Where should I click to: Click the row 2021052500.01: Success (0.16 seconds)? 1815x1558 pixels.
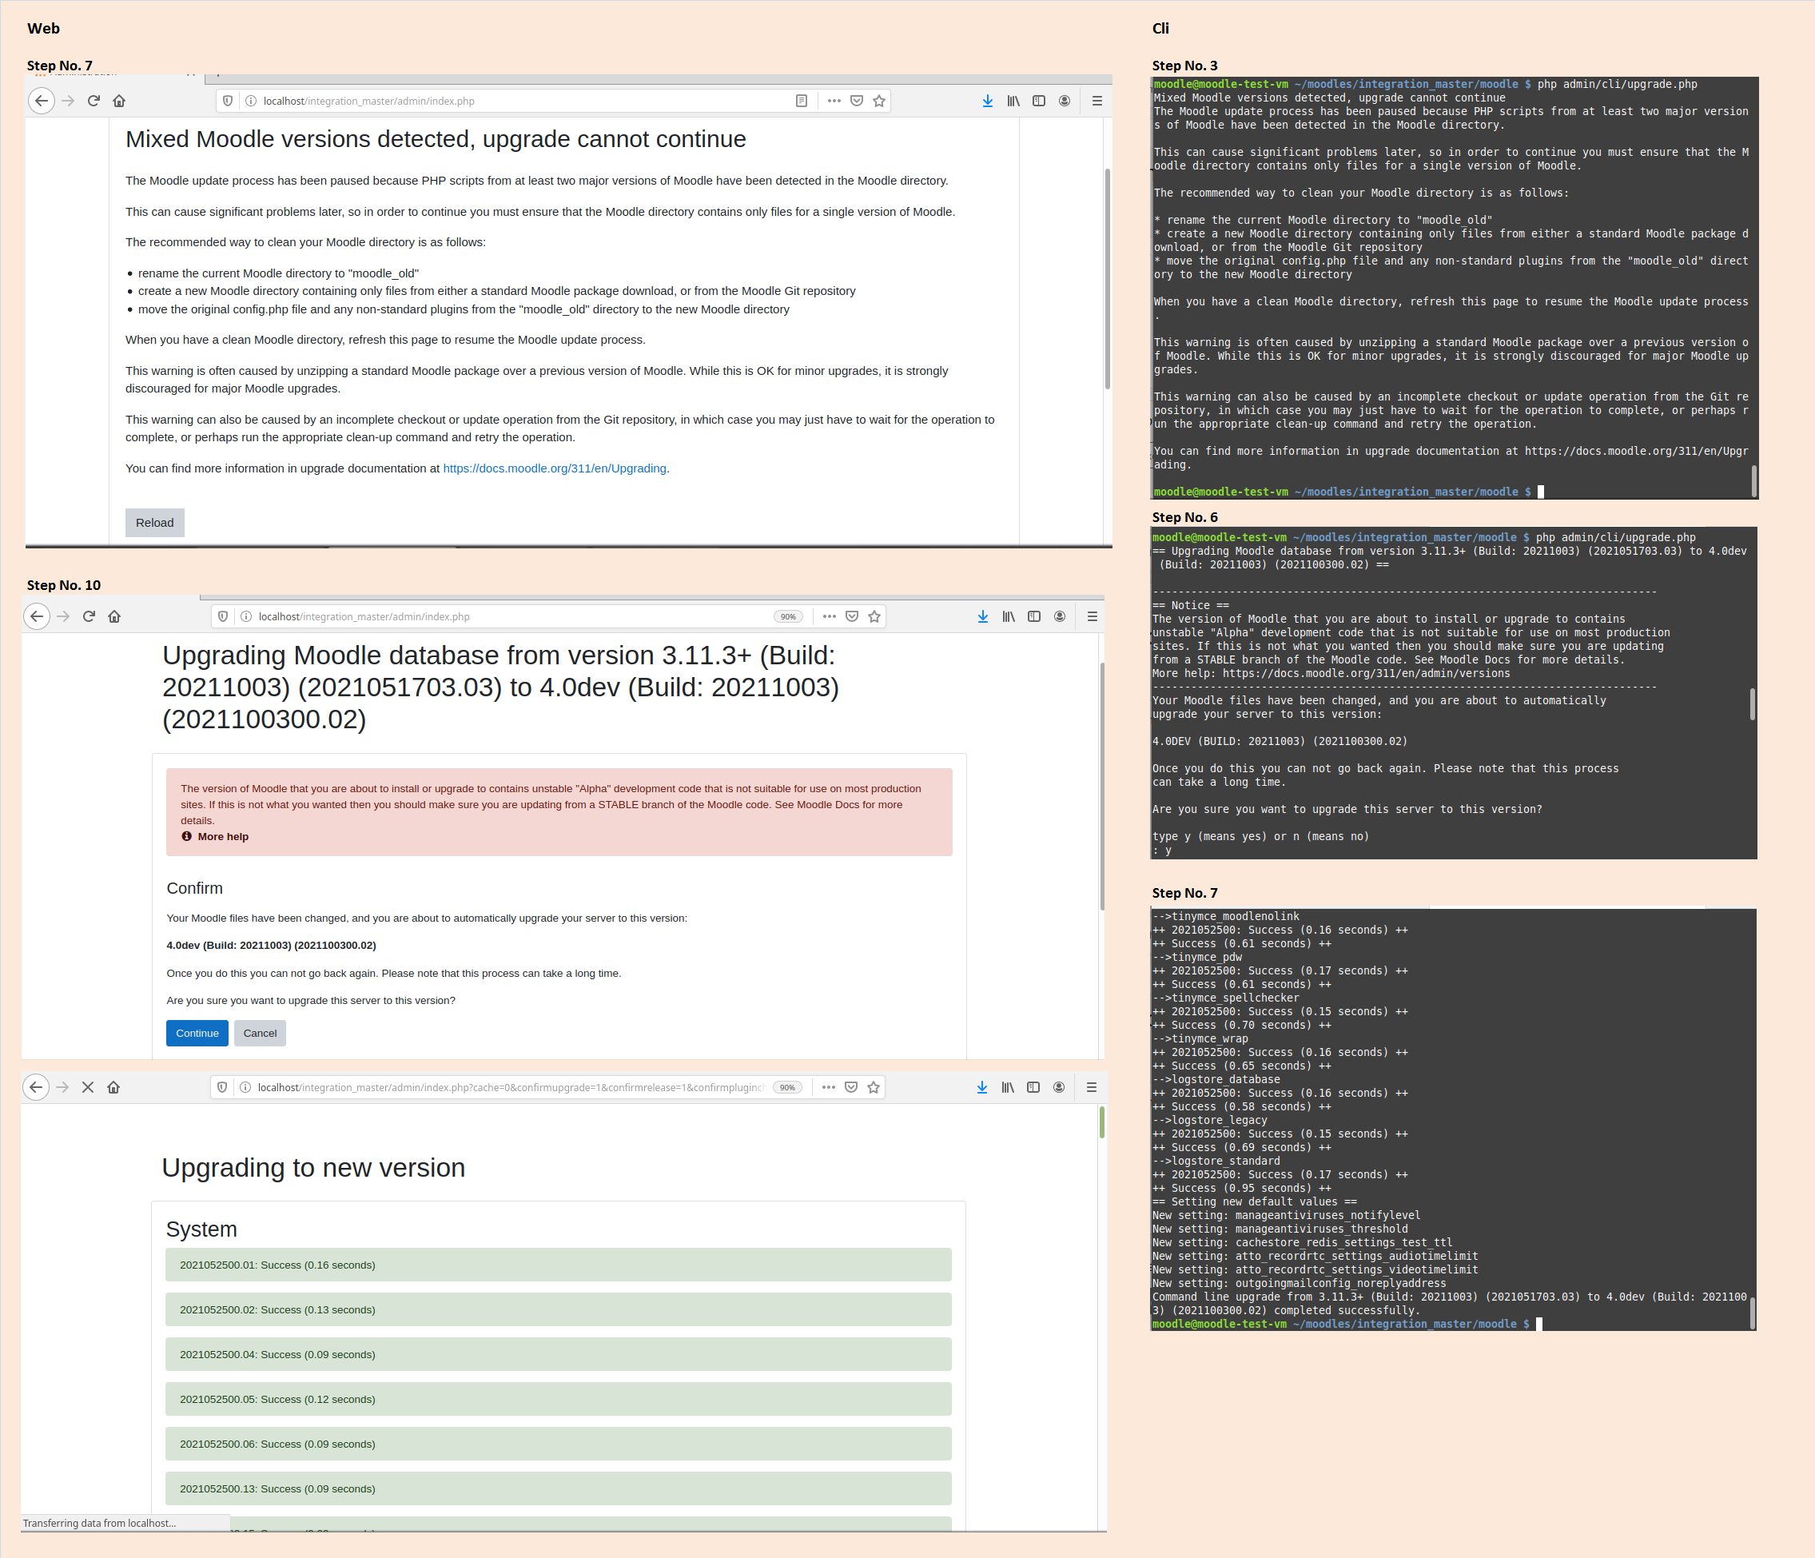tap(558, 1265)
